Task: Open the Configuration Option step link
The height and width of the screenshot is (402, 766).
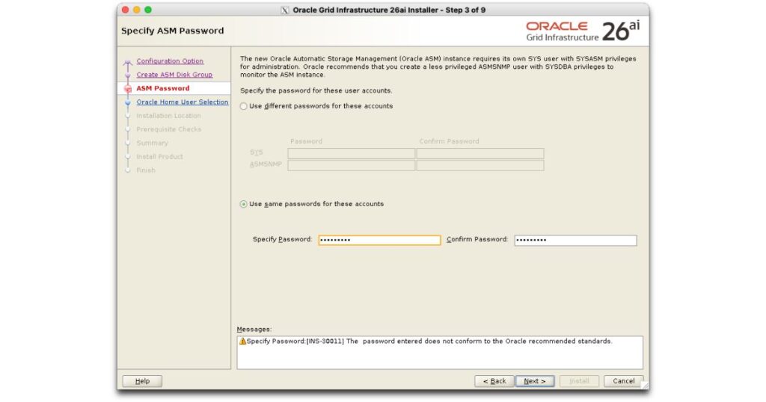Action: [170, 61]
